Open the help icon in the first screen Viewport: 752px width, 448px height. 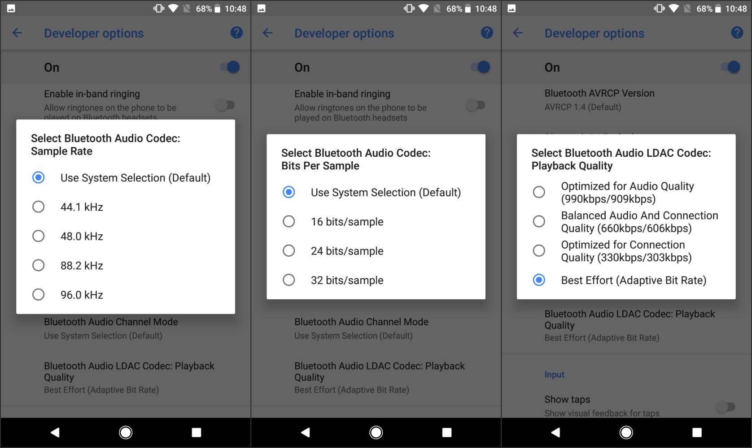(236, 32)
